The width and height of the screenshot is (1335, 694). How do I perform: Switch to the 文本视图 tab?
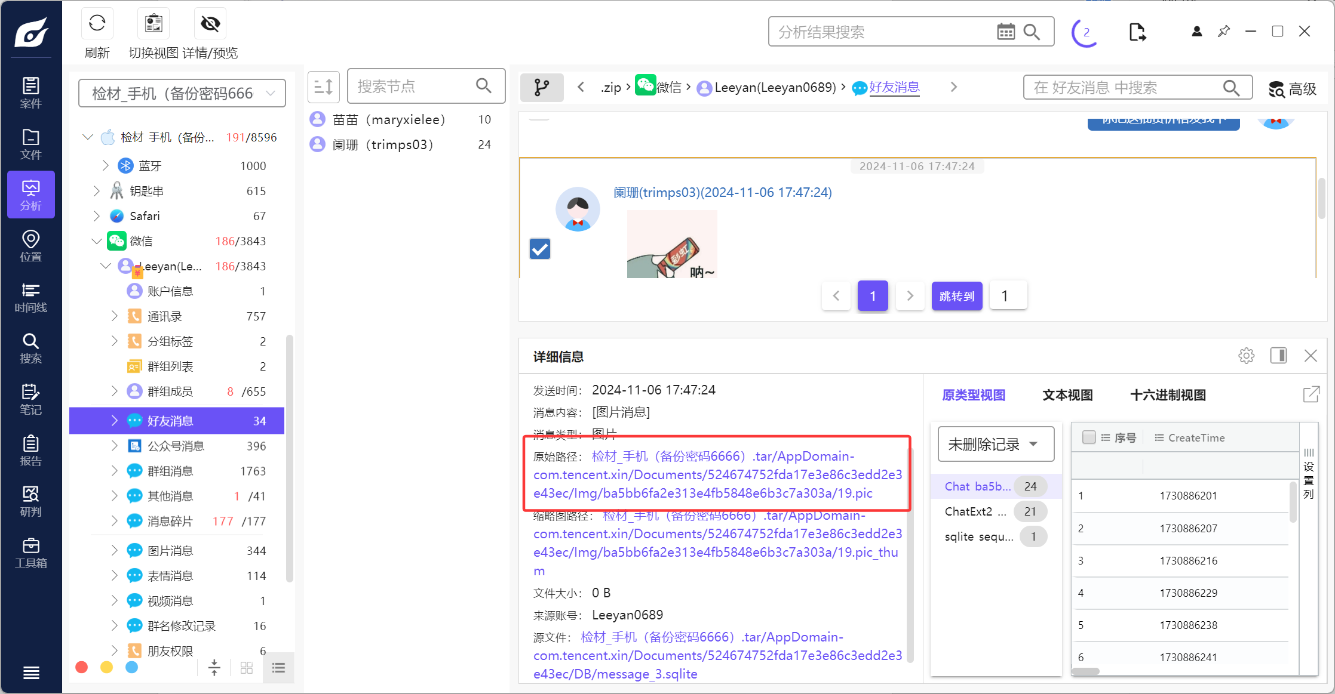(1067, 395)
